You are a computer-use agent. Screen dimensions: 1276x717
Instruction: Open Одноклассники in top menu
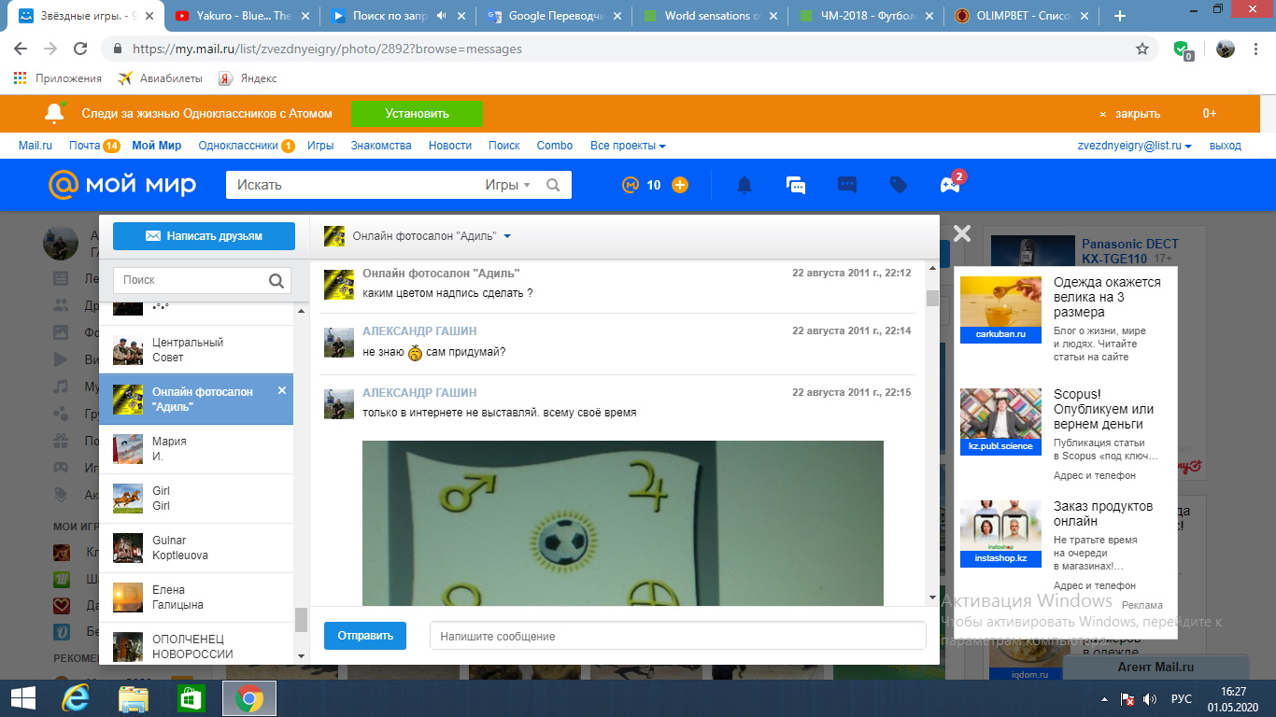[238, 146]
